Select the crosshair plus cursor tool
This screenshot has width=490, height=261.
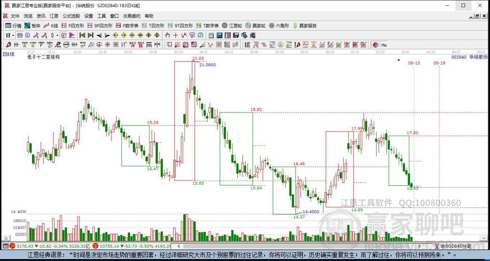(176, 35)
